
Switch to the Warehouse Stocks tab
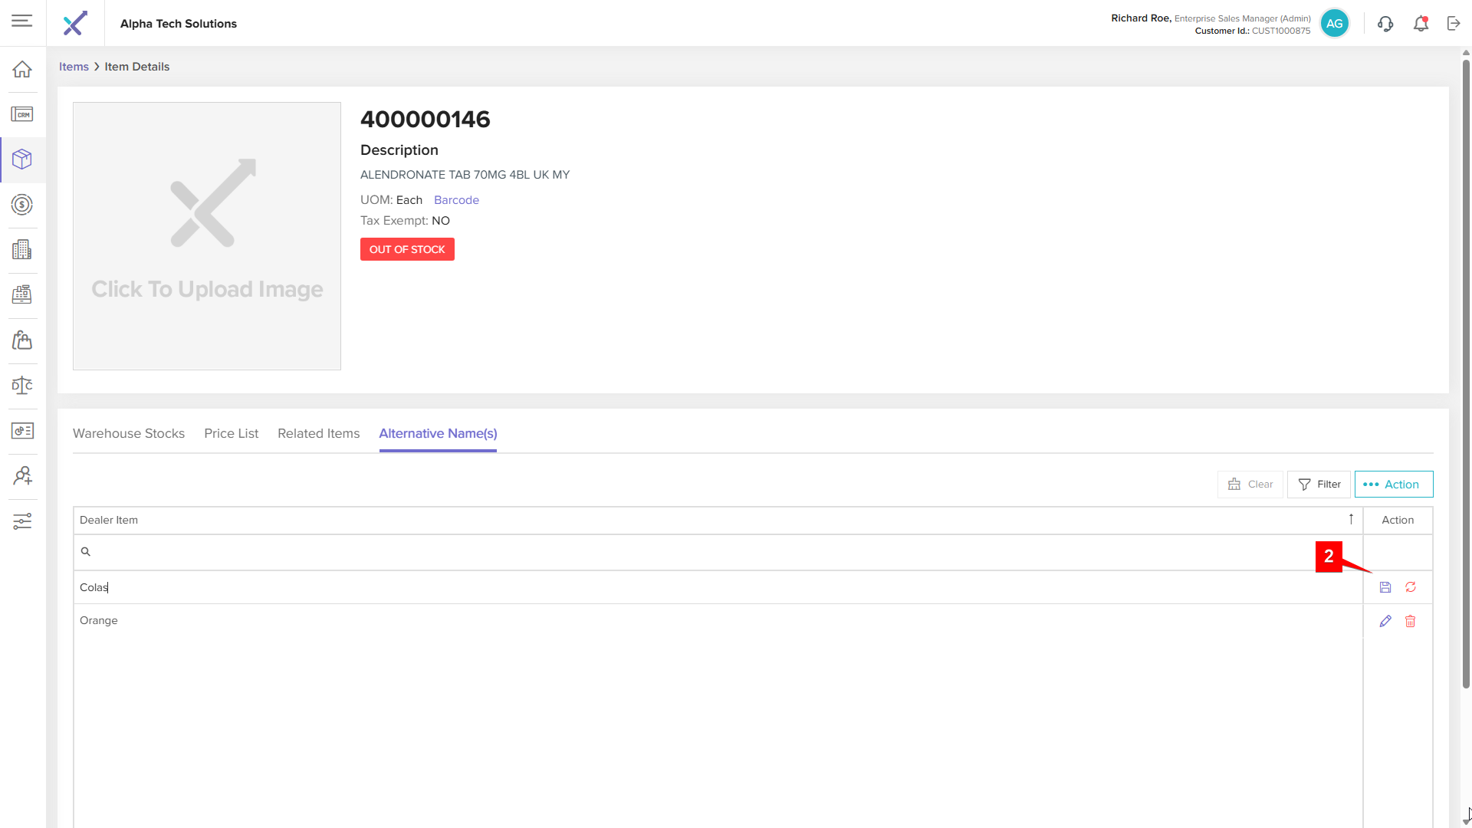129,433
